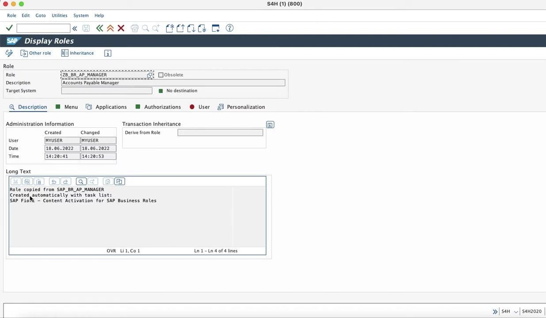The image size is (546, 318).
Task: Click the Save disk icon
Action: [x=86, y=28]
